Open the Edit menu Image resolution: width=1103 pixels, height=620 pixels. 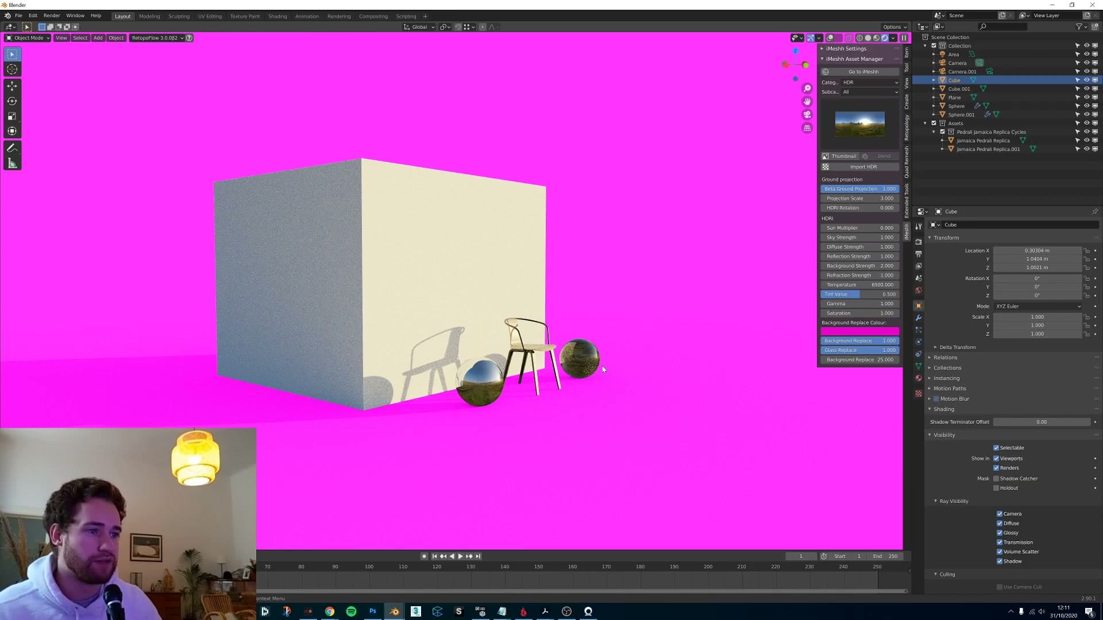33,16
